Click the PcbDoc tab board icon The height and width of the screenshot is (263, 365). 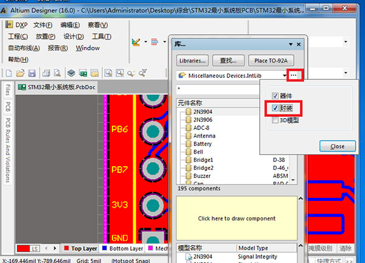coord(22,87)
